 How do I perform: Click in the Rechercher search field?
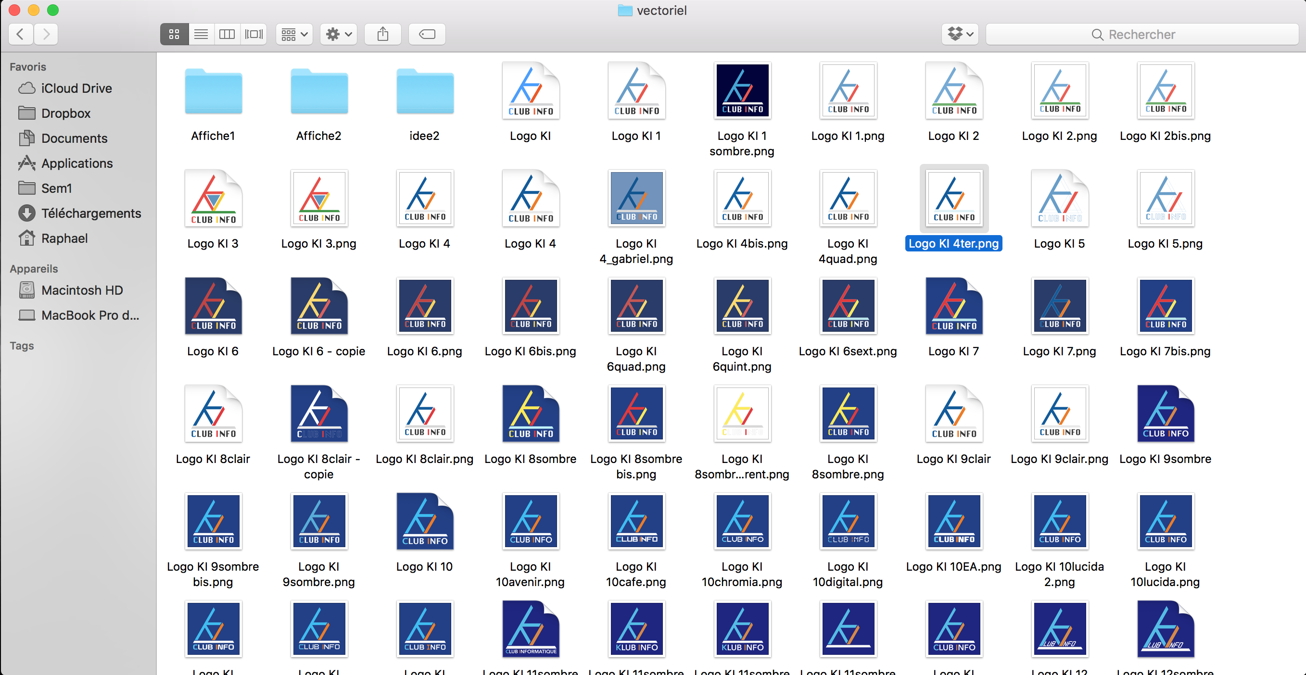pos(1141,35)
